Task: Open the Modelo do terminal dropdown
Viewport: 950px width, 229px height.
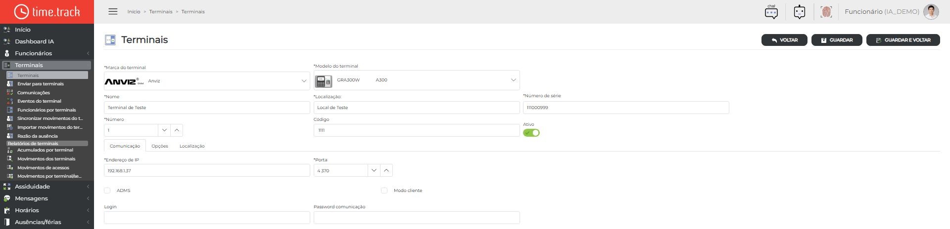Action: click(x=417, y=80)
